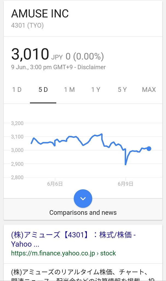Open the Comparisons and news section
The height and width of the screenshot is (281, 166).
point(83,213)
